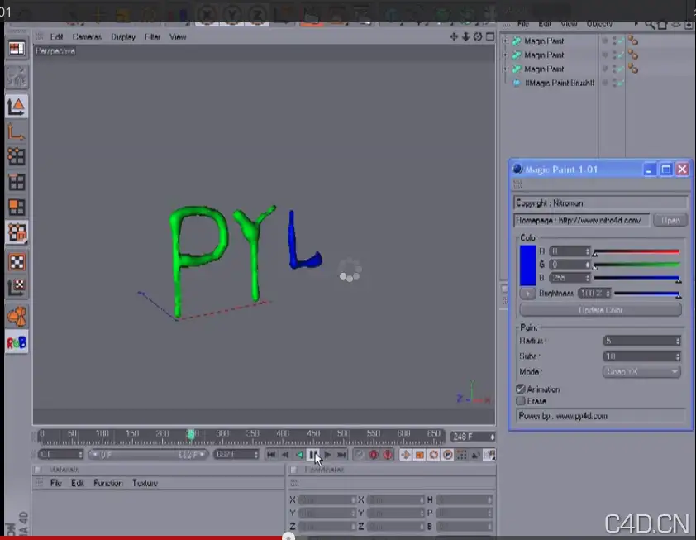Viewport: 696px width, 540px height.
Task: Click the video progress scrubber knob
Action: pyautogui.click(x=288, y=537)
